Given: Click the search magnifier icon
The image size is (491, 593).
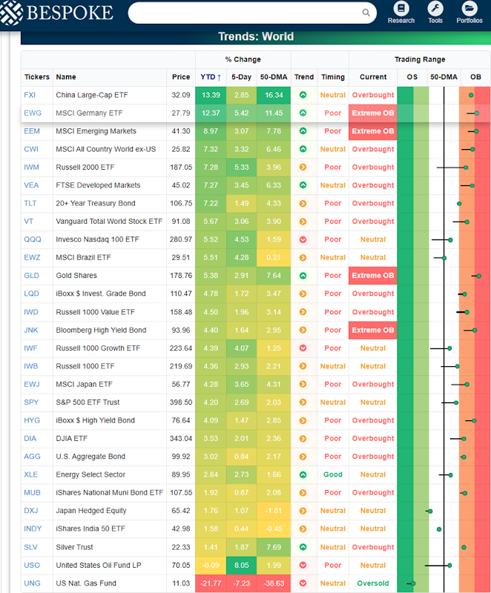Looking at the screenshot, I should click(x=366, y=13).
